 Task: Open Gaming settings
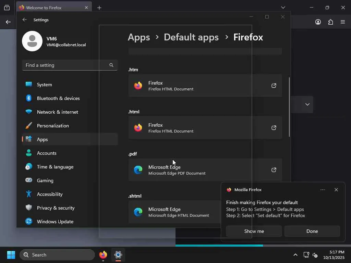(x=70, y=180)
